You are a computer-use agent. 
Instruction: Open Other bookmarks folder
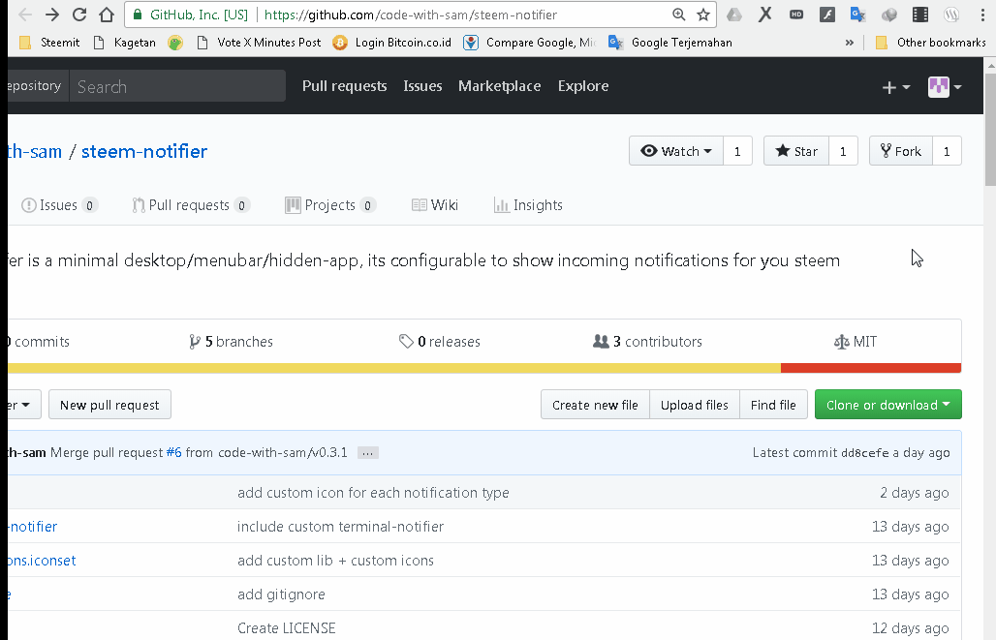[930, 43]
